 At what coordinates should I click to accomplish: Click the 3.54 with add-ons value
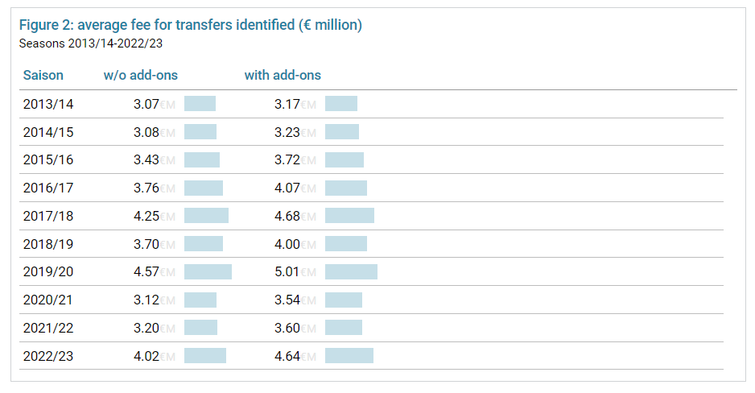[x=287, y=300]
